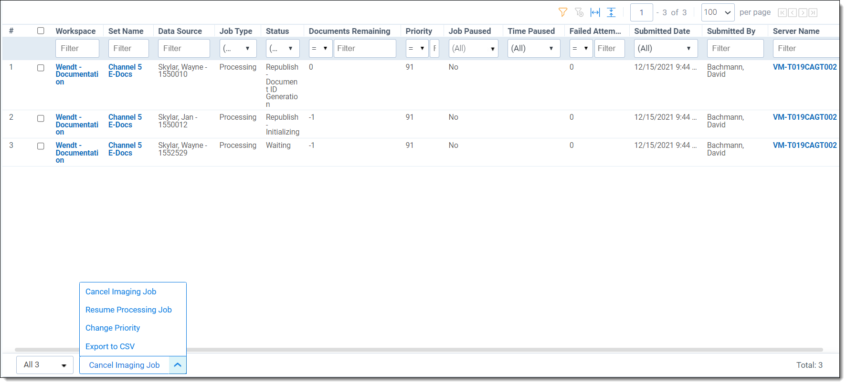Screen dimensions: 847x385
Task: Click the Workspace filter input
Action: [77, 48]
